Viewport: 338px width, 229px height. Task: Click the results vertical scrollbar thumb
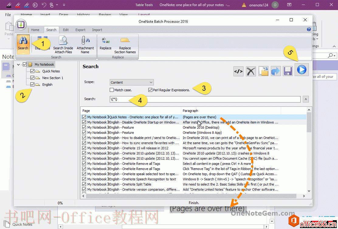tap(309, 123)
